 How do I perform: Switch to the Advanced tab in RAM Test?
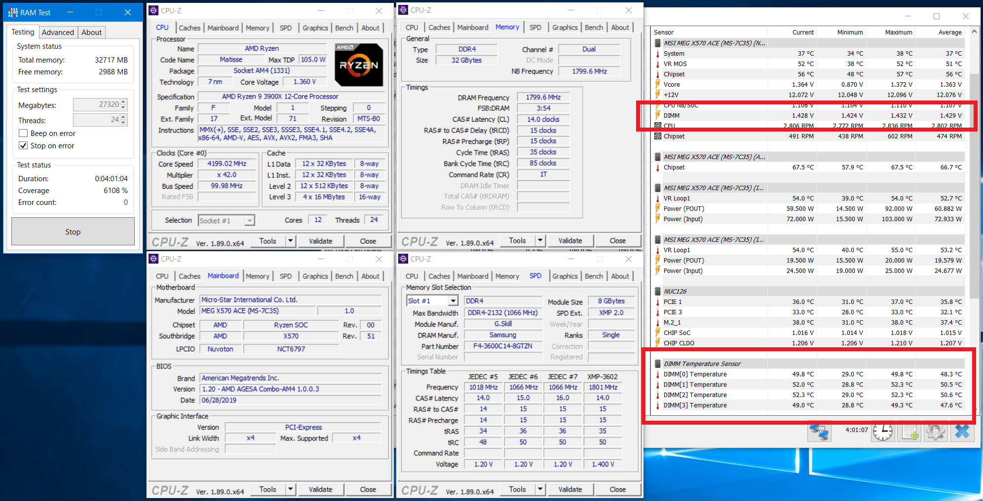[58, 32]
